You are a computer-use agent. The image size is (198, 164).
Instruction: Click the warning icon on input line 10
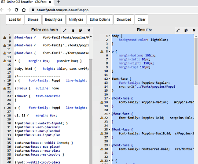[5, 45]
